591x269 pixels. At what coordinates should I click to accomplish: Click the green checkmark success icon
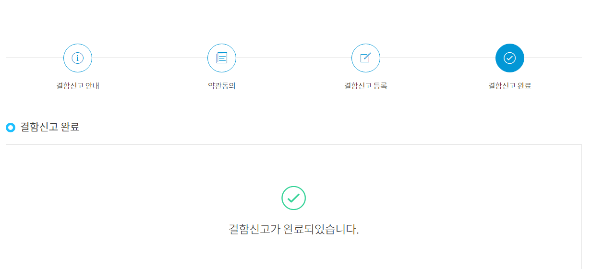coord(294,198)
